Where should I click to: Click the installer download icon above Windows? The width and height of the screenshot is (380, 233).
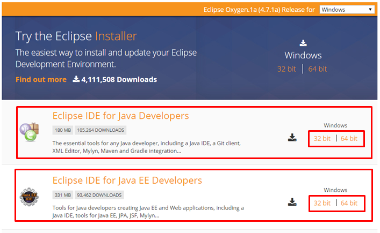tap(303, 43)
